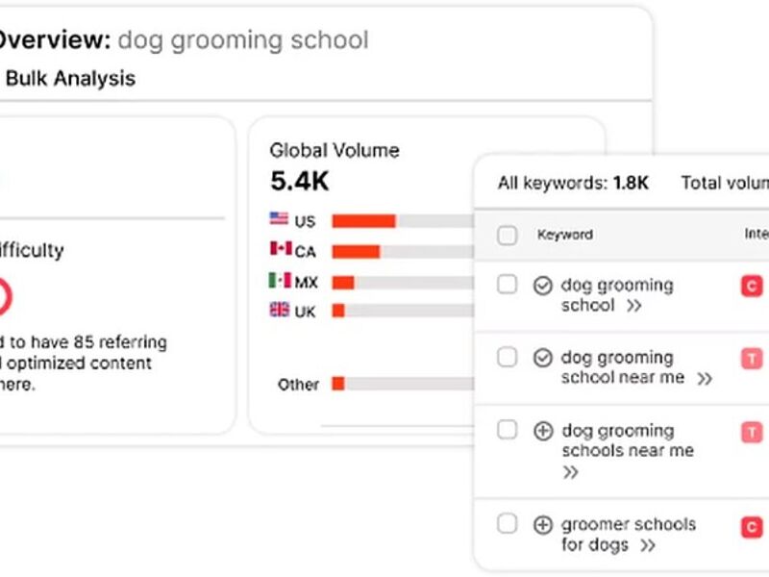The width and height of the screenshot is (769, 577).
Task: Click checkmark icon beside dog grooming school near me
Action: coord(542,358)
